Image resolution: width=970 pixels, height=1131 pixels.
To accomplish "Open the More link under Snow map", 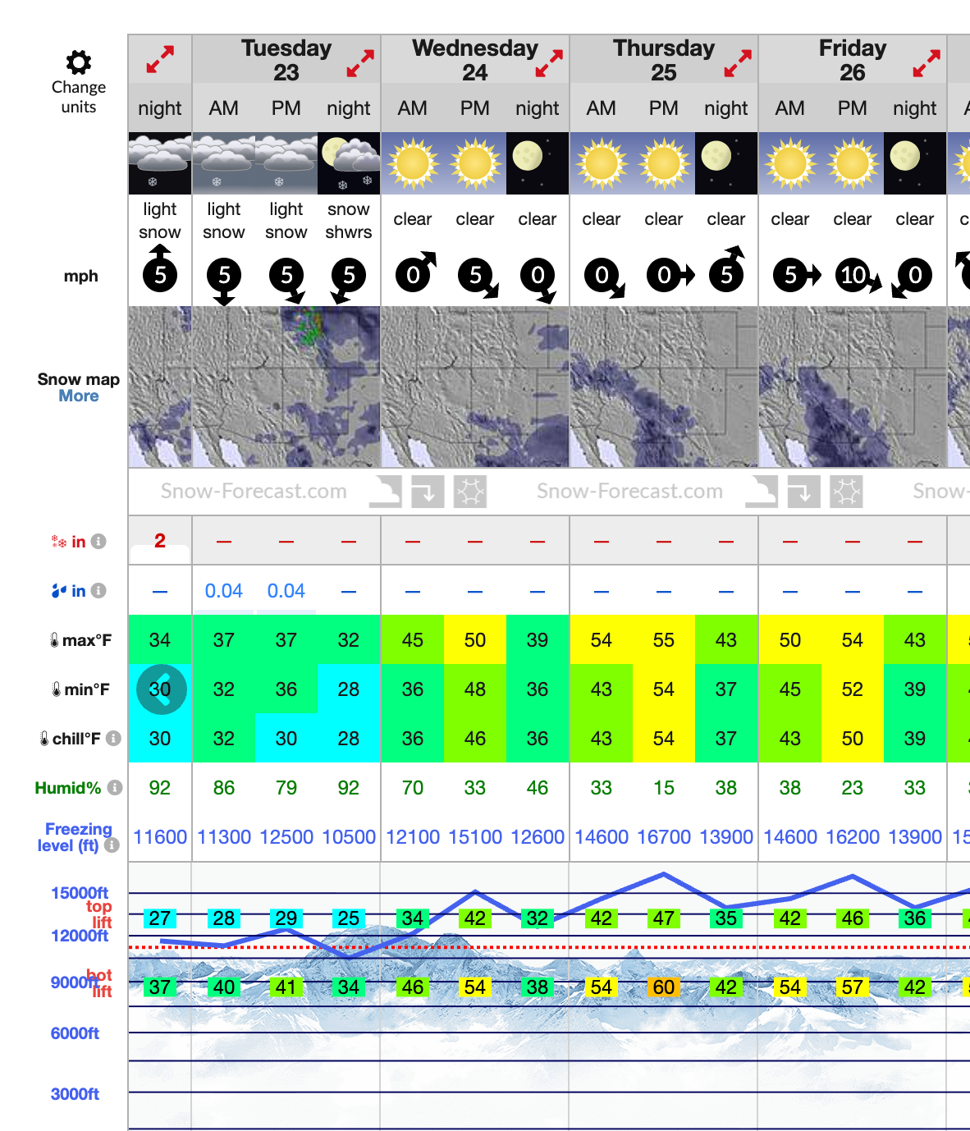I will tap(79, 396).
